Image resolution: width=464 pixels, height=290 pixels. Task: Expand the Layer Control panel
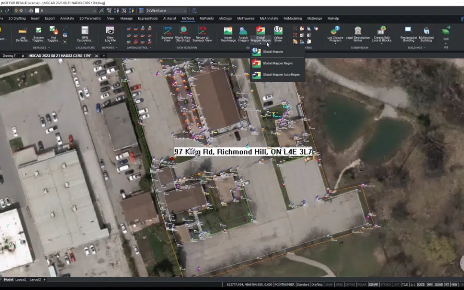click(138, 48)
